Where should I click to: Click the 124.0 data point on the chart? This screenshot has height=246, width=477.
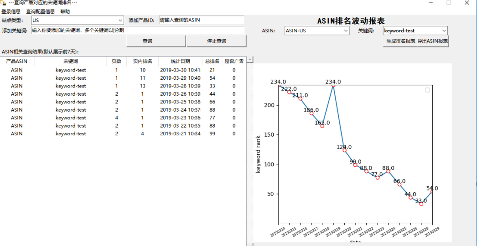pyautogui.click(x=345, y=150)
